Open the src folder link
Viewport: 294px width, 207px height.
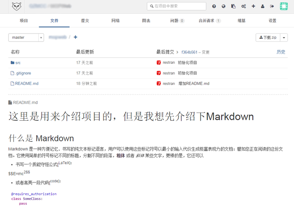18,63
